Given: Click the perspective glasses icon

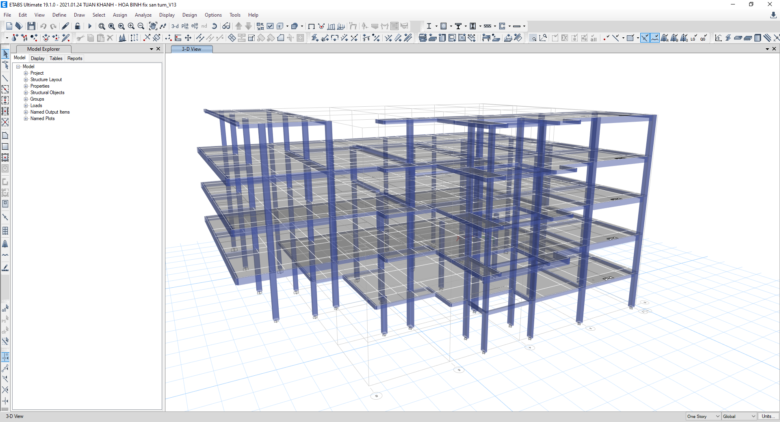Looking at the screenshot, I should click(x=226, y=26).
